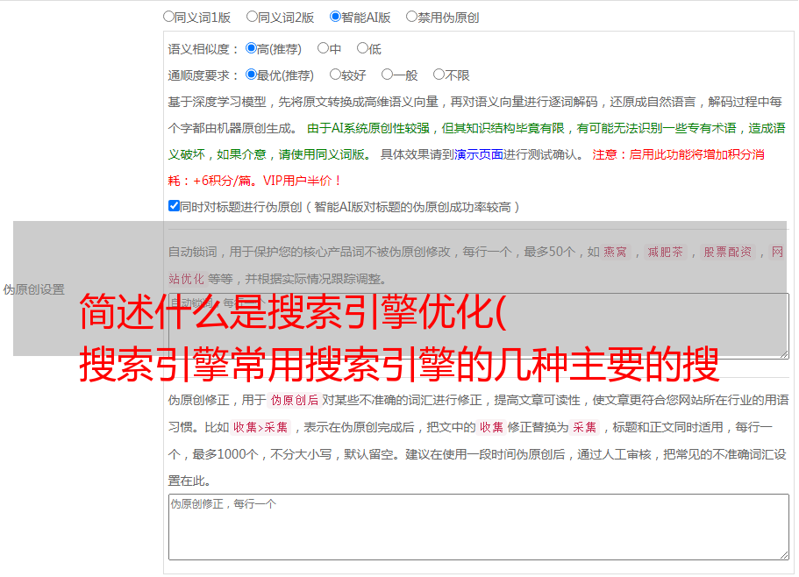Set 通顺度要求 to 最优(推荐)
799x577 pixels.
tap(251, 75)
